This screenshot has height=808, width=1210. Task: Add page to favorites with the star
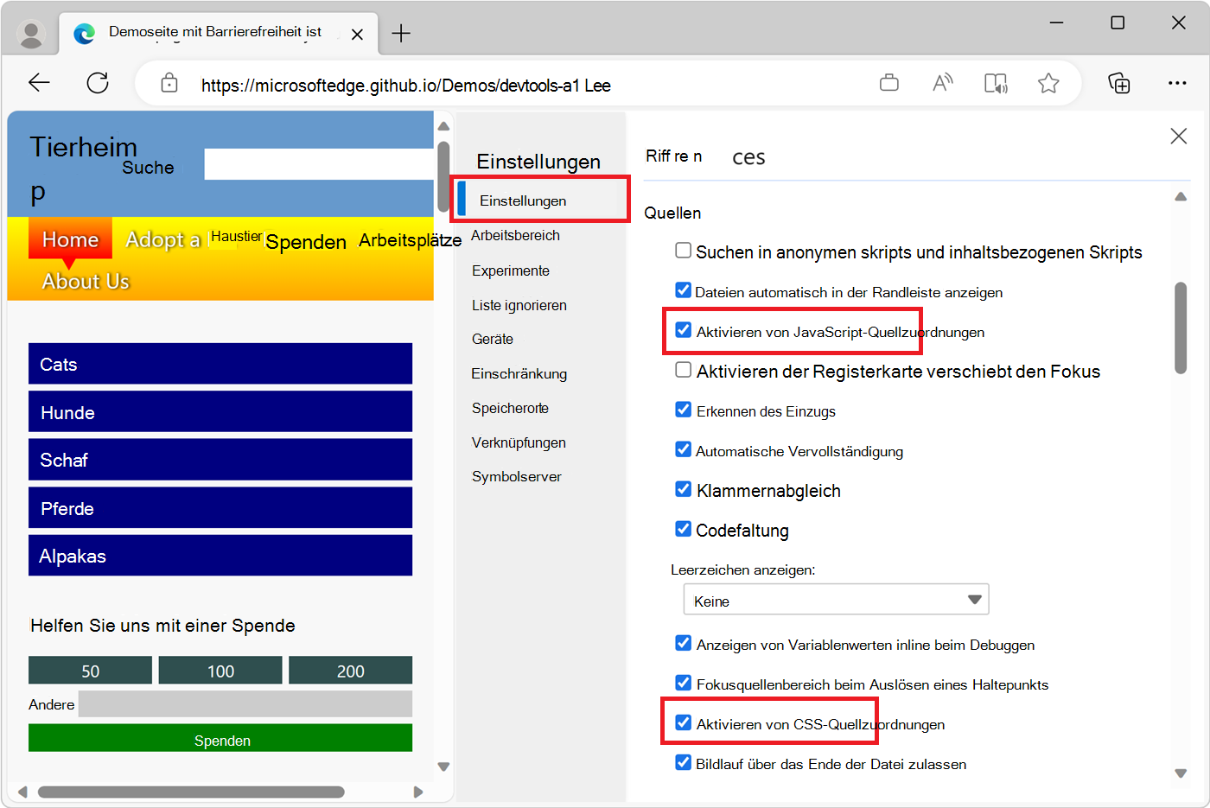click(1048, 82)
